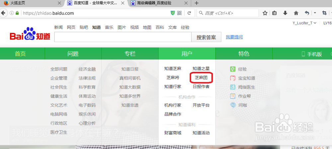
Task: Click the 作业帮 icon
Action: point(233,96)
